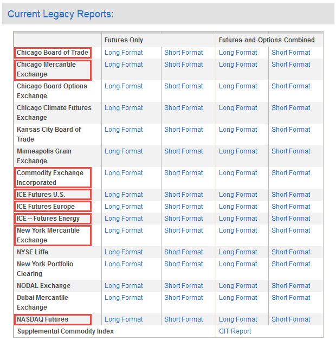336x340 pixels.
Task: Open ICE – Futures Energy Futures Only Long Format
Action: [124, 219]
